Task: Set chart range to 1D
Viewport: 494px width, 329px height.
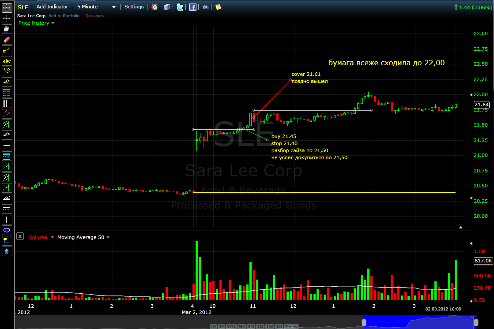Action: [279, 326]
